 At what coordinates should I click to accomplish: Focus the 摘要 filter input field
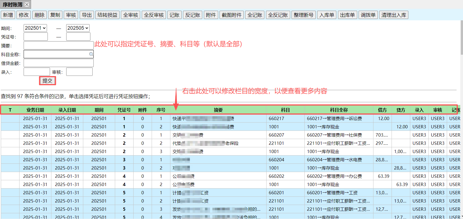click(x=59, y=45)
